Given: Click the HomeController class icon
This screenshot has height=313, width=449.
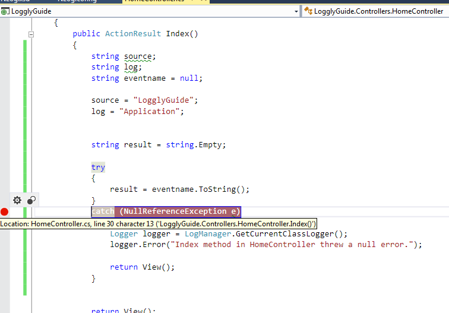Looking at the screenshot, I should (308, 11).
